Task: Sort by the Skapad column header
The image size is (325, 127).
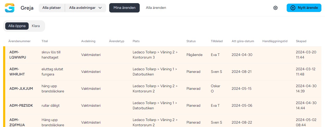Action: [301, 41]
